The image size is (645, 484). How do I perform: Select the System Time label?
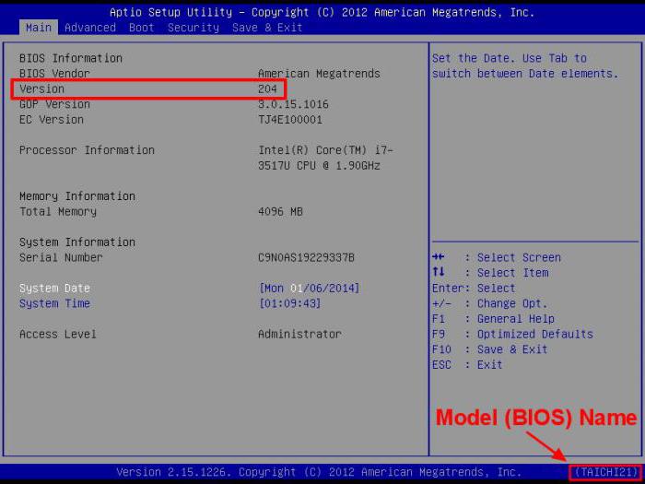54,303
